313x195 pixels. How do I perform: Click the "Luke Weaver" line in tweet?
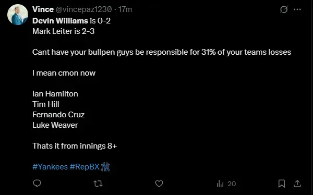pos(55,125)
